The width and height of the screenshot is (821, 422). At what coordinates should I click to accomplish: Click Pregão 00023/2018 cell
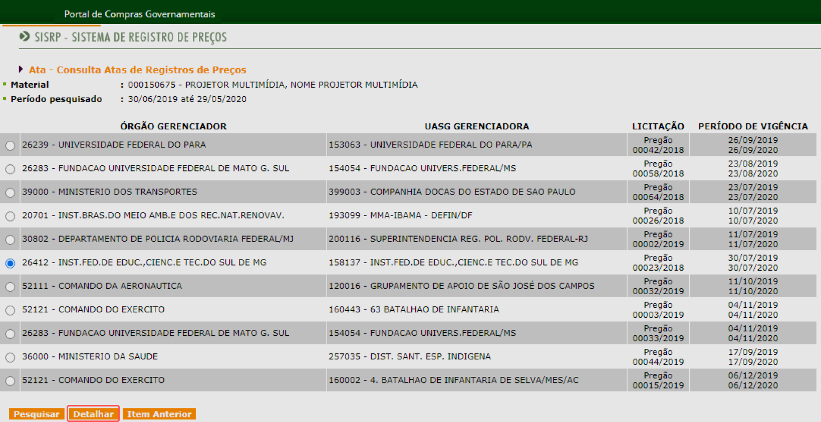click(658, 263)
